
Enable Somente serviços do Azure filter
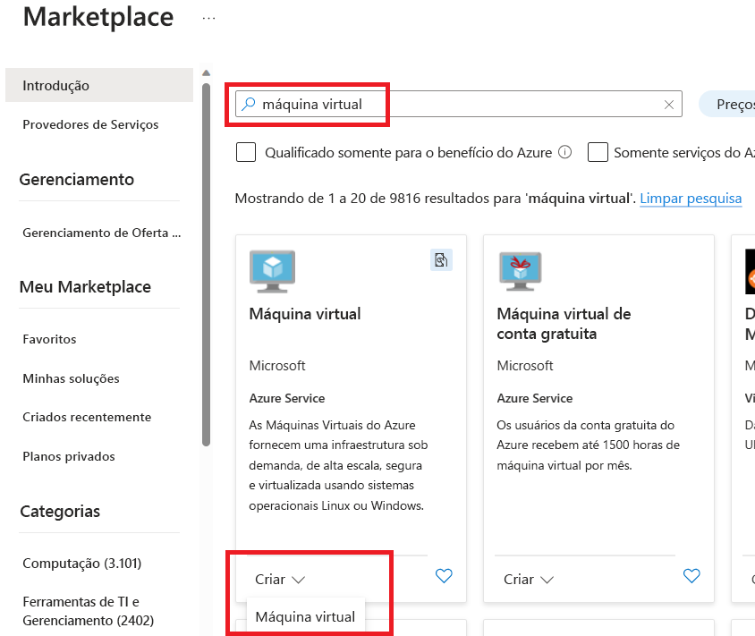pos(598,152)
